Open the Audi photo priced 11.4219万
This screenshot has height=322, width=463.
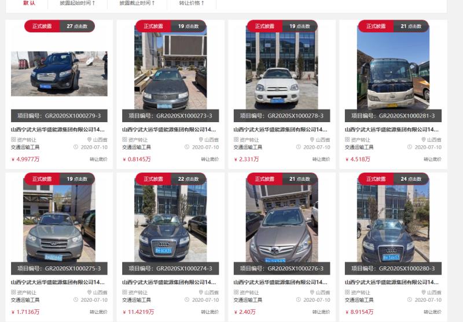(170, 221)
